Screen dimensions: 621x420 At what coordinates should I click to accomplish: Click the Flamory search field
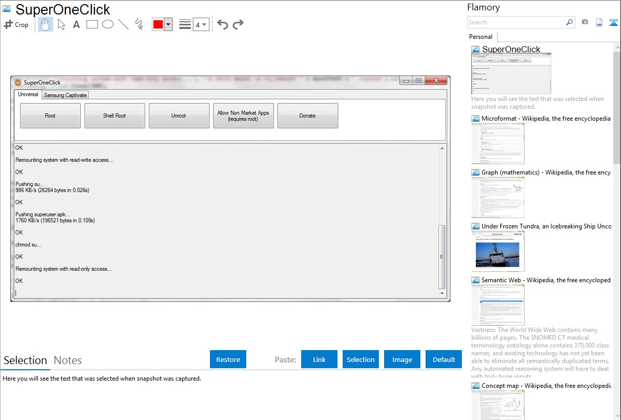pos(516,22)
